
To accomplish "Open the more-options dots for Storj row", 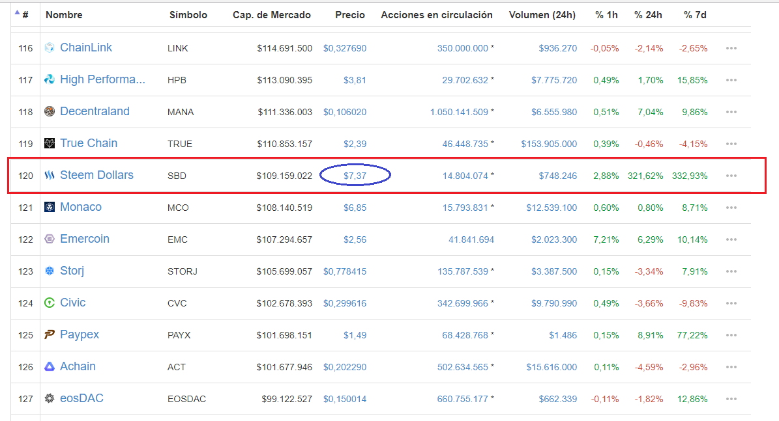I will tap(731, 271).
